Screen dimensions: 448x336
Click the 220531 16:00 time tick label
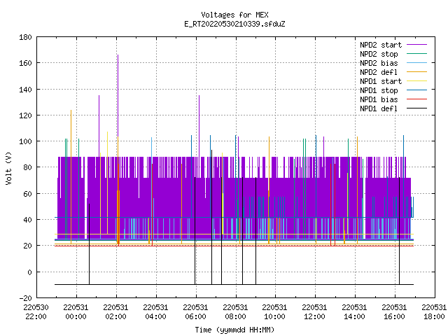394,312
